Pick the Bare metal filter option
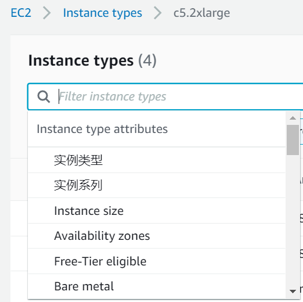303x302 pixels. pyautogui.click(x=157, y=286)
